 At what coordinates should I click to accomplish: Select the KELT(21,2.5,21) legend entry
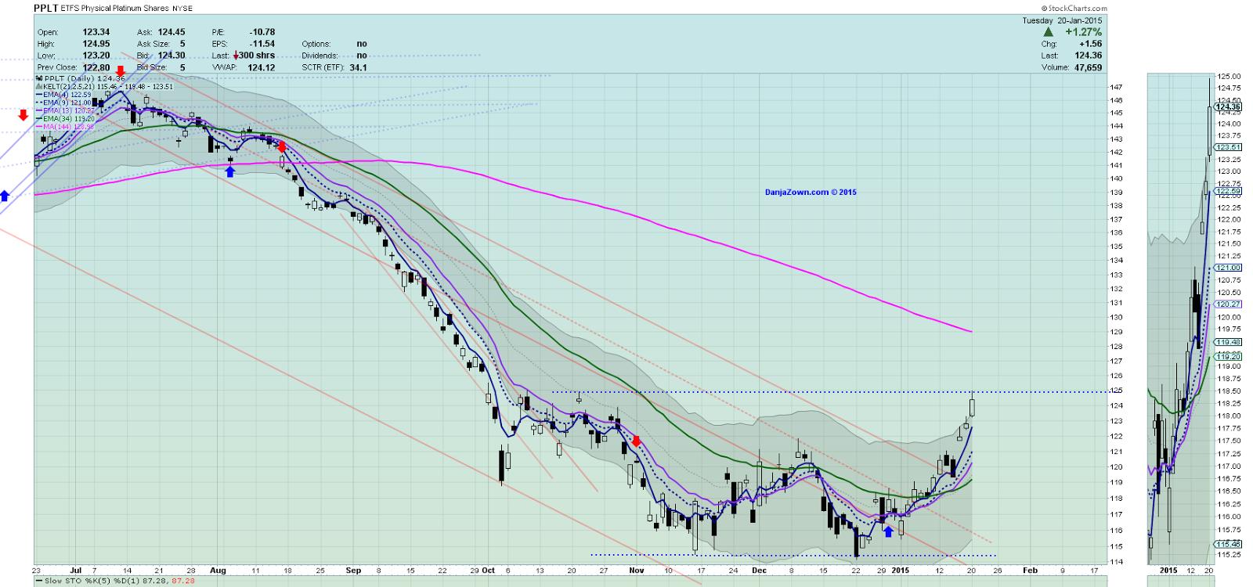click(108, 87)
